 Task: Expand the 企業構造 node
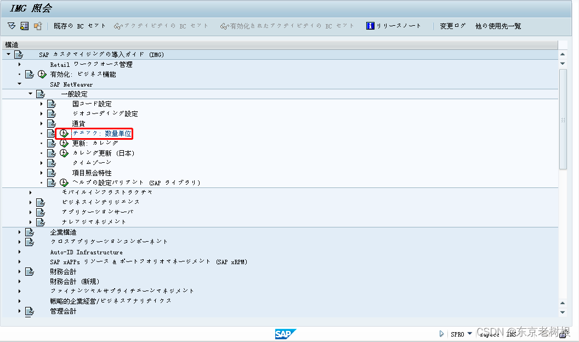(x=20, y=232)
